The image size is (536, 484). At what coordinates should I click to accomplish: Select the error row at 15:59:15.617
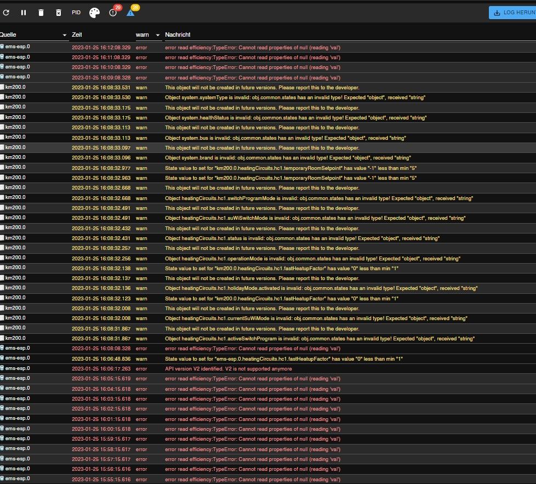(268, 439)
